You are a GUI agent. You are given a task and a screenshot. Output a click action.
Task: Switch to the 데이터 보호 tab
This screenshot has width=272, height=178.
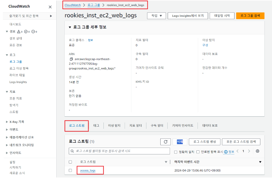click(210, 126)
